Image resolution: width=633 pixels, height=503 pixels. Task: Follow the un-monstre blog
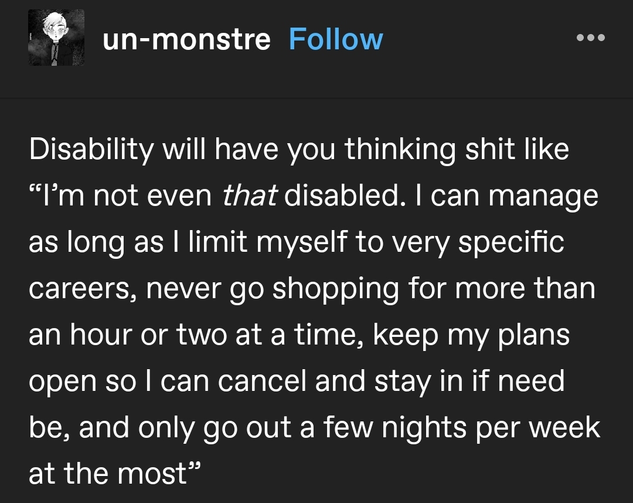click(x=336, y=39)
